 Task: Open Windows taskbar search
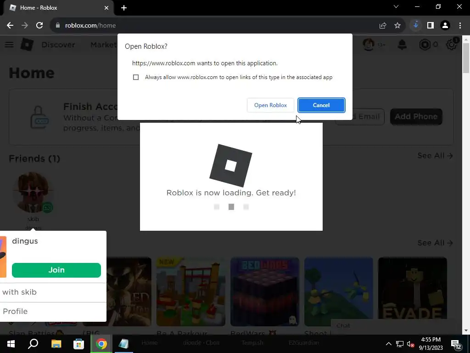tap(33, 344)
